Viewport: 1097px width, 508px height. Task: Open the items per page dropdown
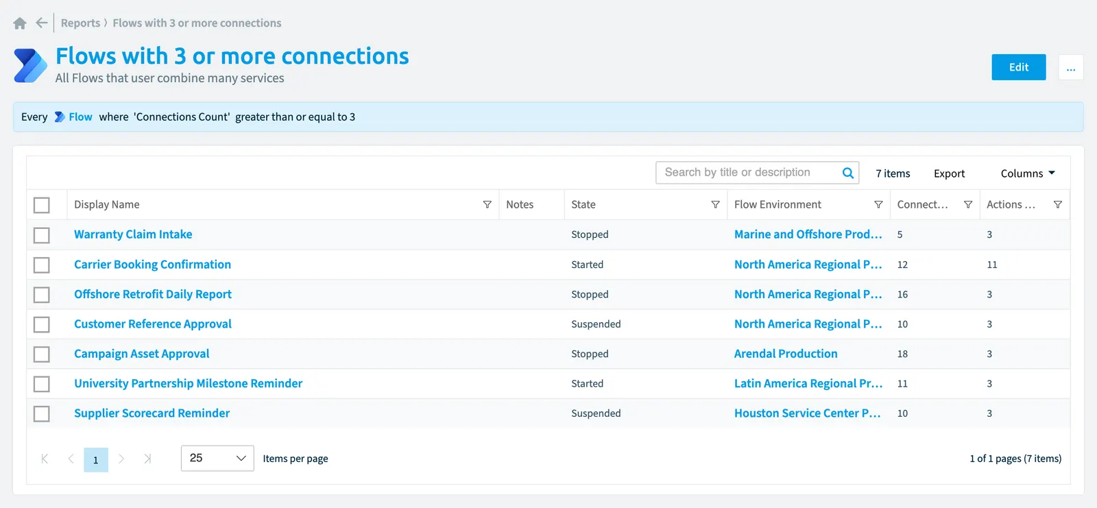(217, 458)
